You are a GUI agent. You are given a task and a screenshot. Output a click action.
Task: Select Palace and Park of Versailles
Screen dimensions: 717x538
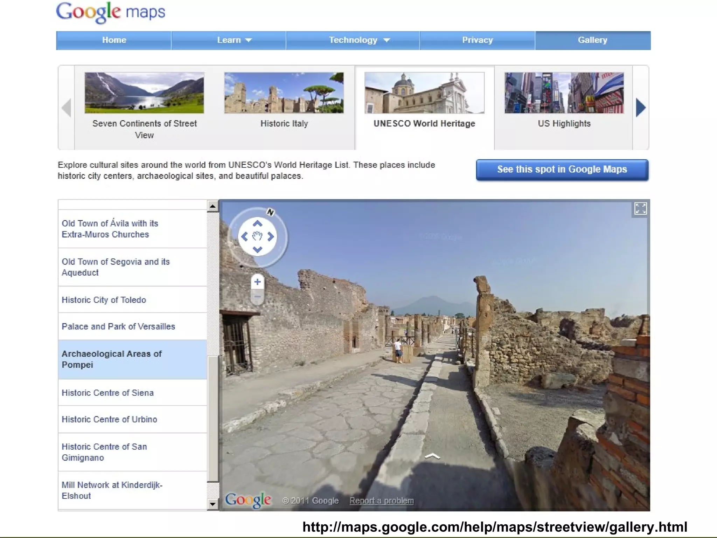pyautogui.click(x=132, y=326)
